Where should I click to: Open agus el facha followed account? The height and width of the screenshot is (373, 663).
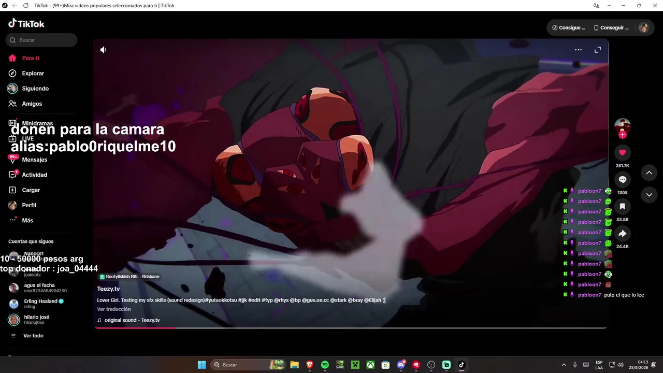pyautogui.click(x=38, y=288)
